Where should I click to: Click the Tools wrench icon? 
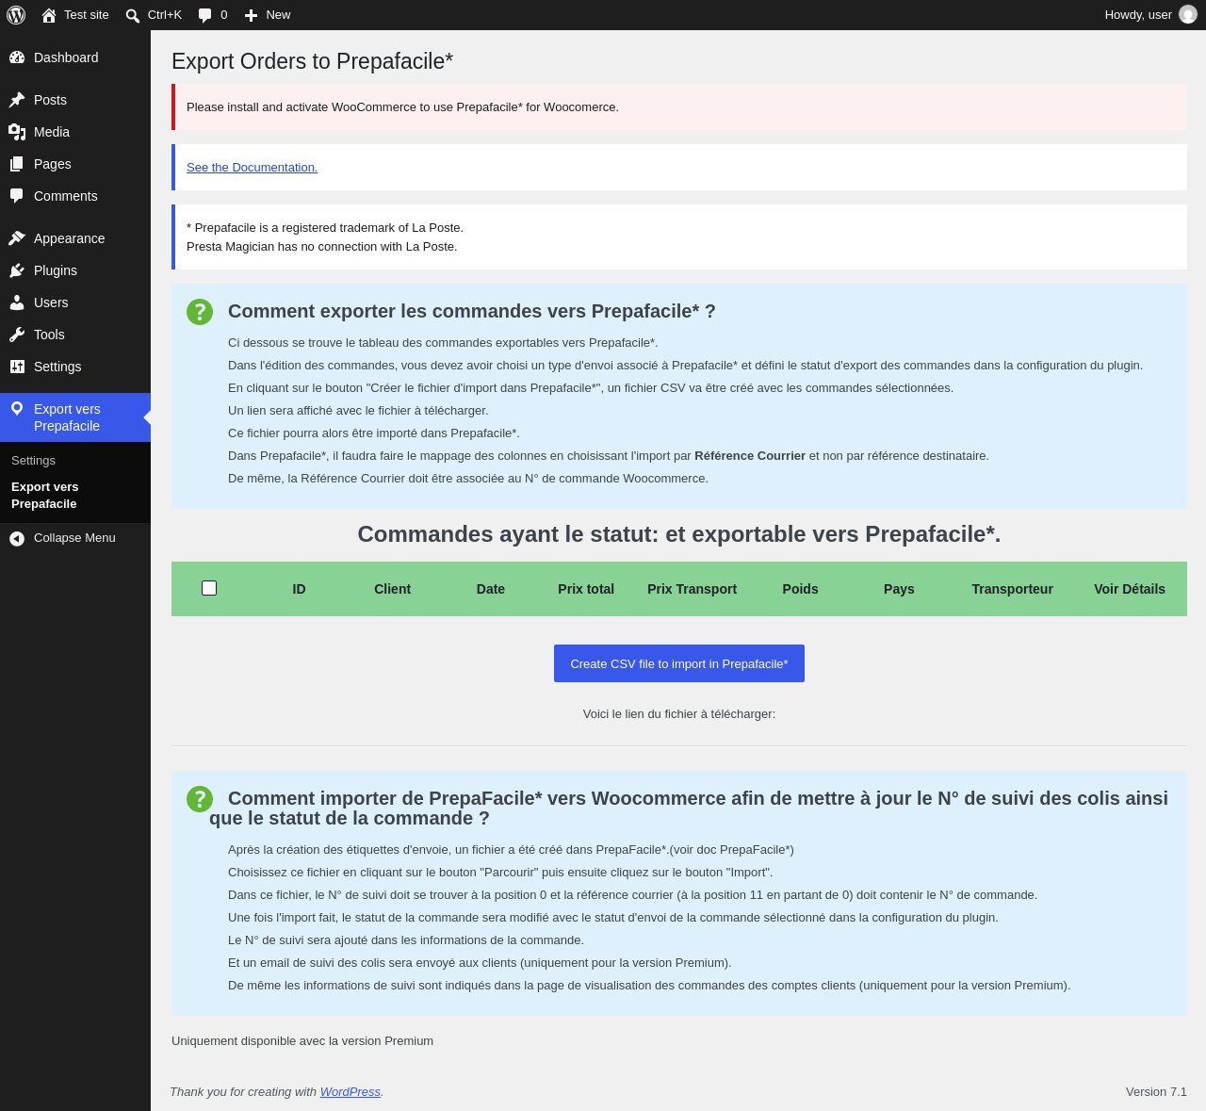click(x=17, y=335)
